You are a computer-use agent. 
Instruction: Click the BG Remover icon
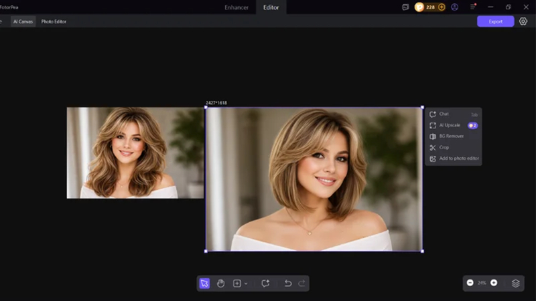pyautogui.click(x=433, y=136)
